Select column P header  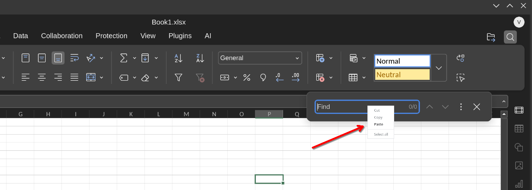click(269, 114)
